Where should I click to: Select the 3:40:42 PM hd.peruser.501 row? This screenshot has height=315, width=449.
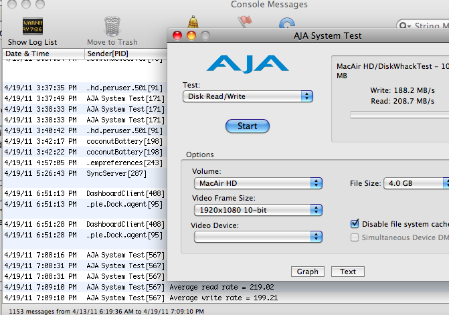click(x=85, y=131)
